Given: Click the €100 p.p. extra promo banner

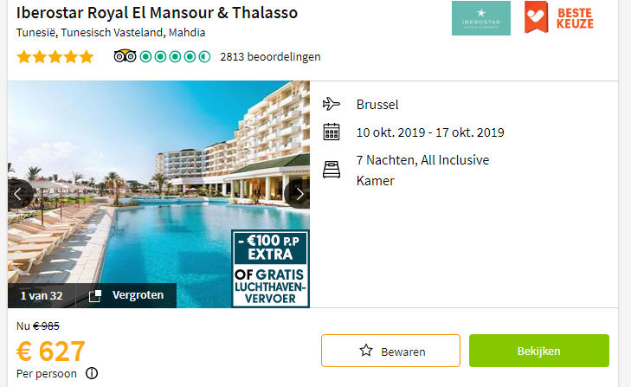Looking at the screenshot, I should [270, 268].
